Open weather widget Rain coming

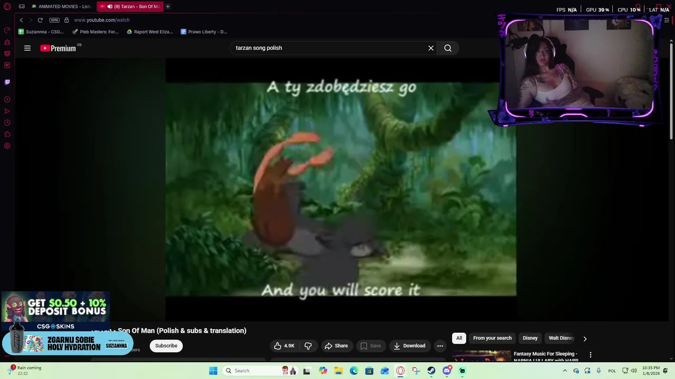point(25,370)
